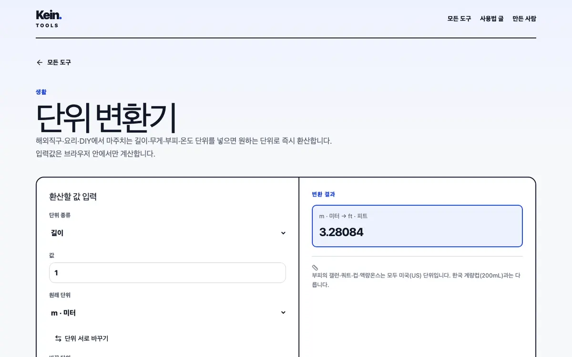This screenshot has width=572, height=357.
Task: Open the 만든 사람 navigation item
Action: pyautogui.click(x=524, y=19)
